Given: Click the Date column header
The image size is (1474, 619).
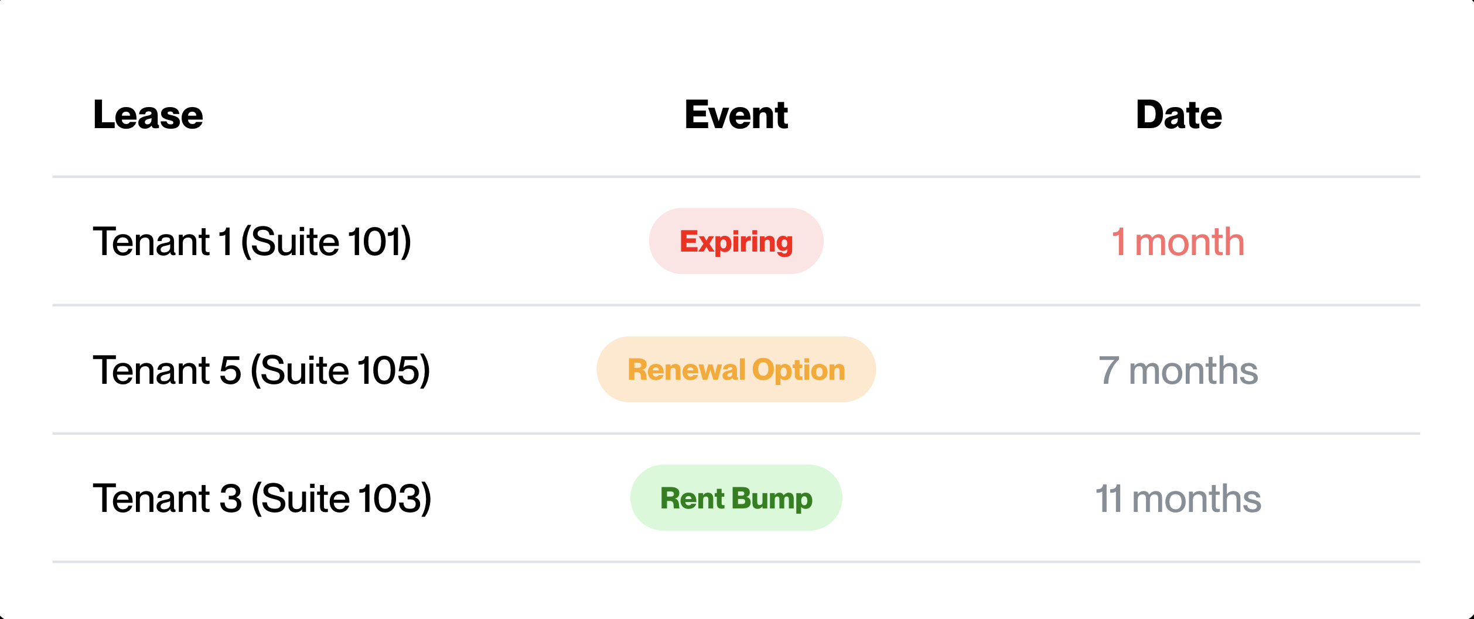Looking at the screenshot, I should 1179,115.
